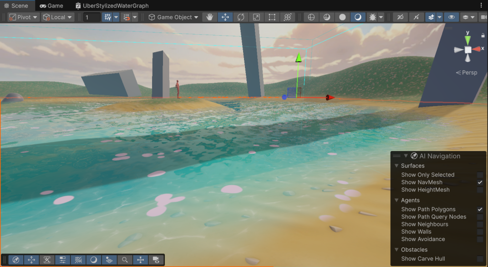Select the Rotate tool
Viewport: 488px width, 267px height.
[x=241, y=17]
